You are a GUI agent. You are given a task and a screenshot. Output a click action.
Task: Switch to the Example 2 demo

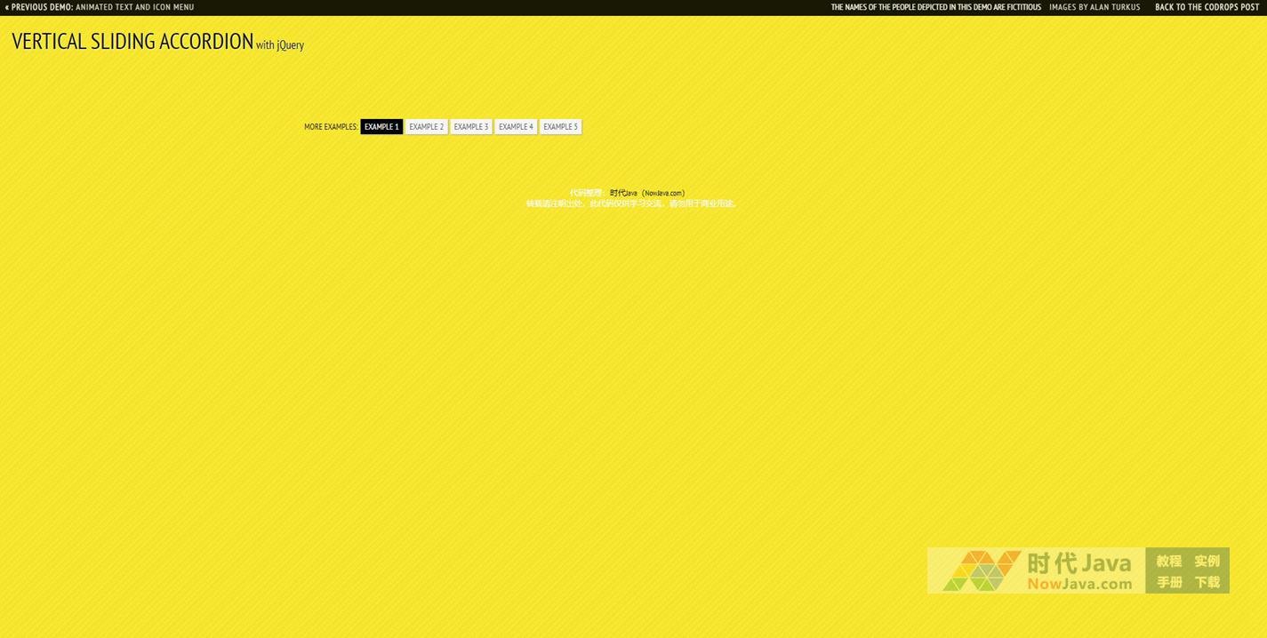[426, 127]
